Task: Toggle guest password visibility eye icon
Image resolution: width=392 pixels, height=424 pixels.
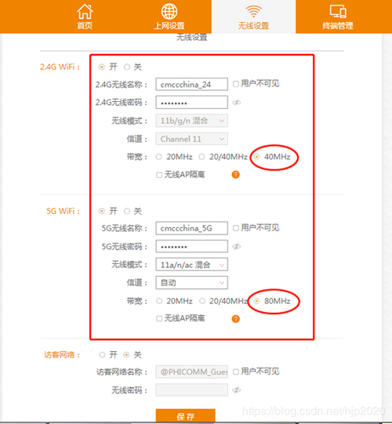Action: pos(237,390)
